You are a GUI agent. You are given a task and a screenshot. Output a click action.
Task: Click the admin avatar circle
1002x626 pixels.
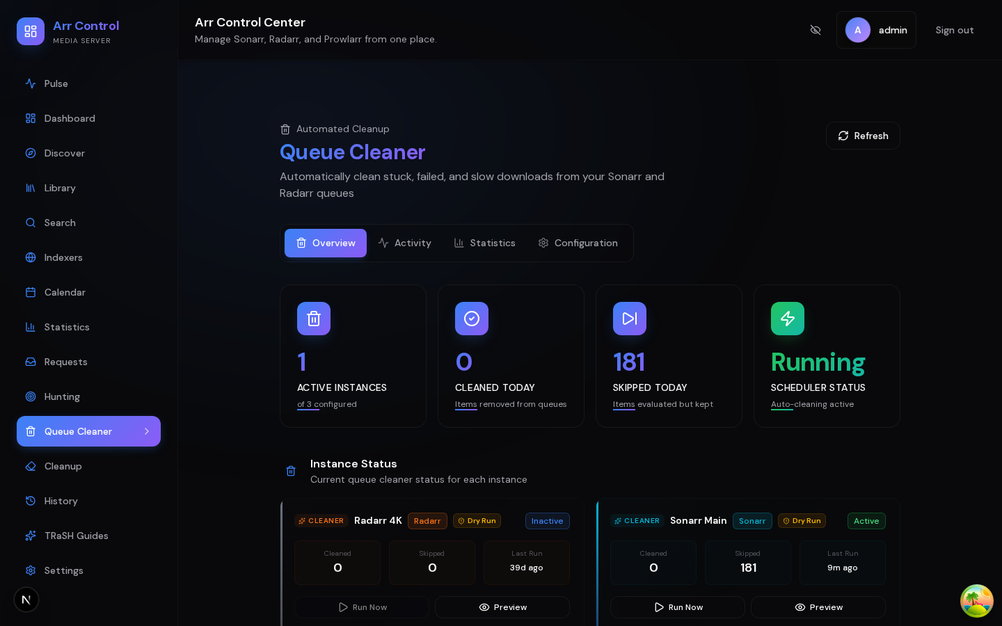click(858, 30)
